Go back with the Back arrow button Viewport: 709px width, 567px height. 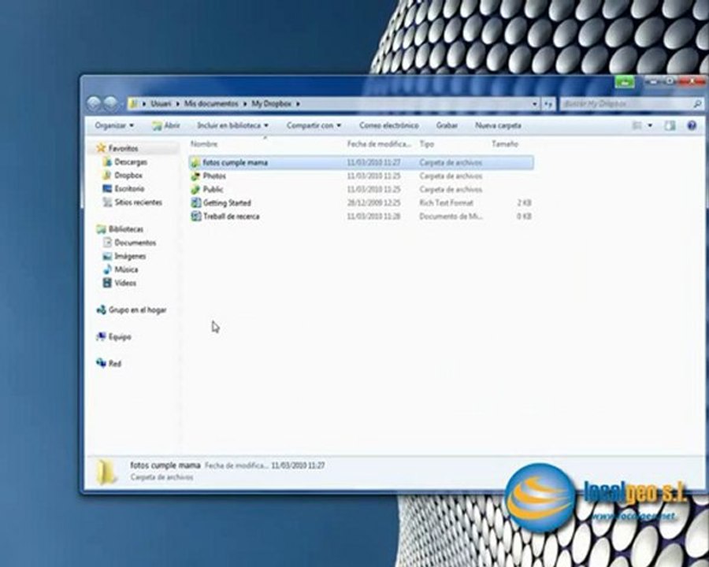(94, 104)
